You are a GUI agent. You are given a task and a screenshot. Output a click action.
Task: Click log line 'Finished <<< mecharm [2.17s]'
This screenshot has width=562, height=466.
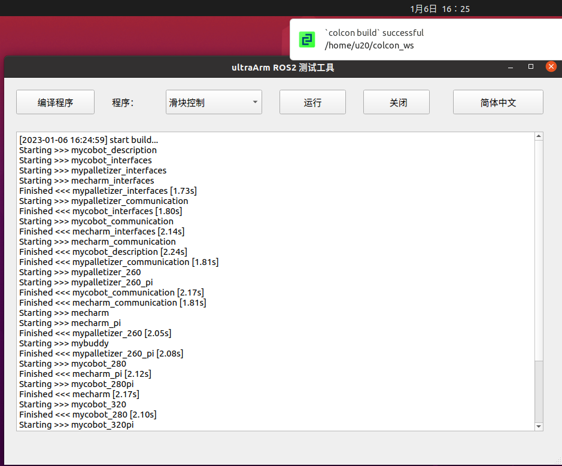tap(79, 394)
